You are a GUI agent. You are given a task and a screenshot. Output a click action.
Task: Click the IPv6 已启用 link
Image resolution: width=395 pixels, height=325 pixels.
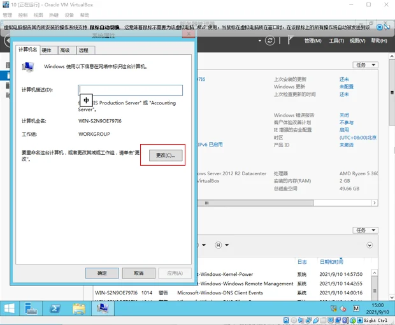tap(210, 145)
